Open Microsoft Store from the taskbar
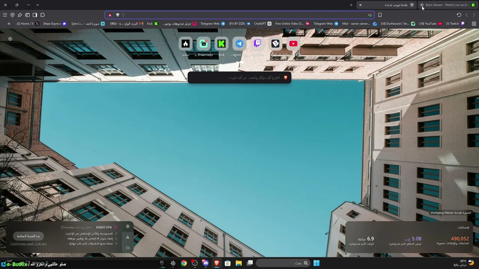 coord(228,263)
